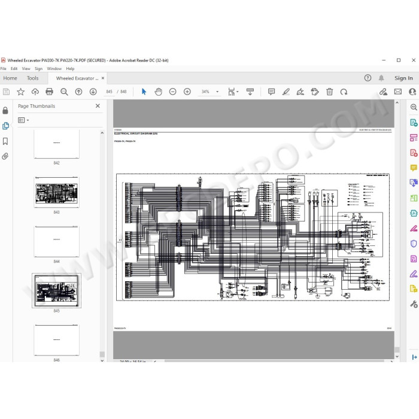This screenshot has height=419, width=419.
Task: Open Create PDF tool in right pane
Action: coord(414,153)
